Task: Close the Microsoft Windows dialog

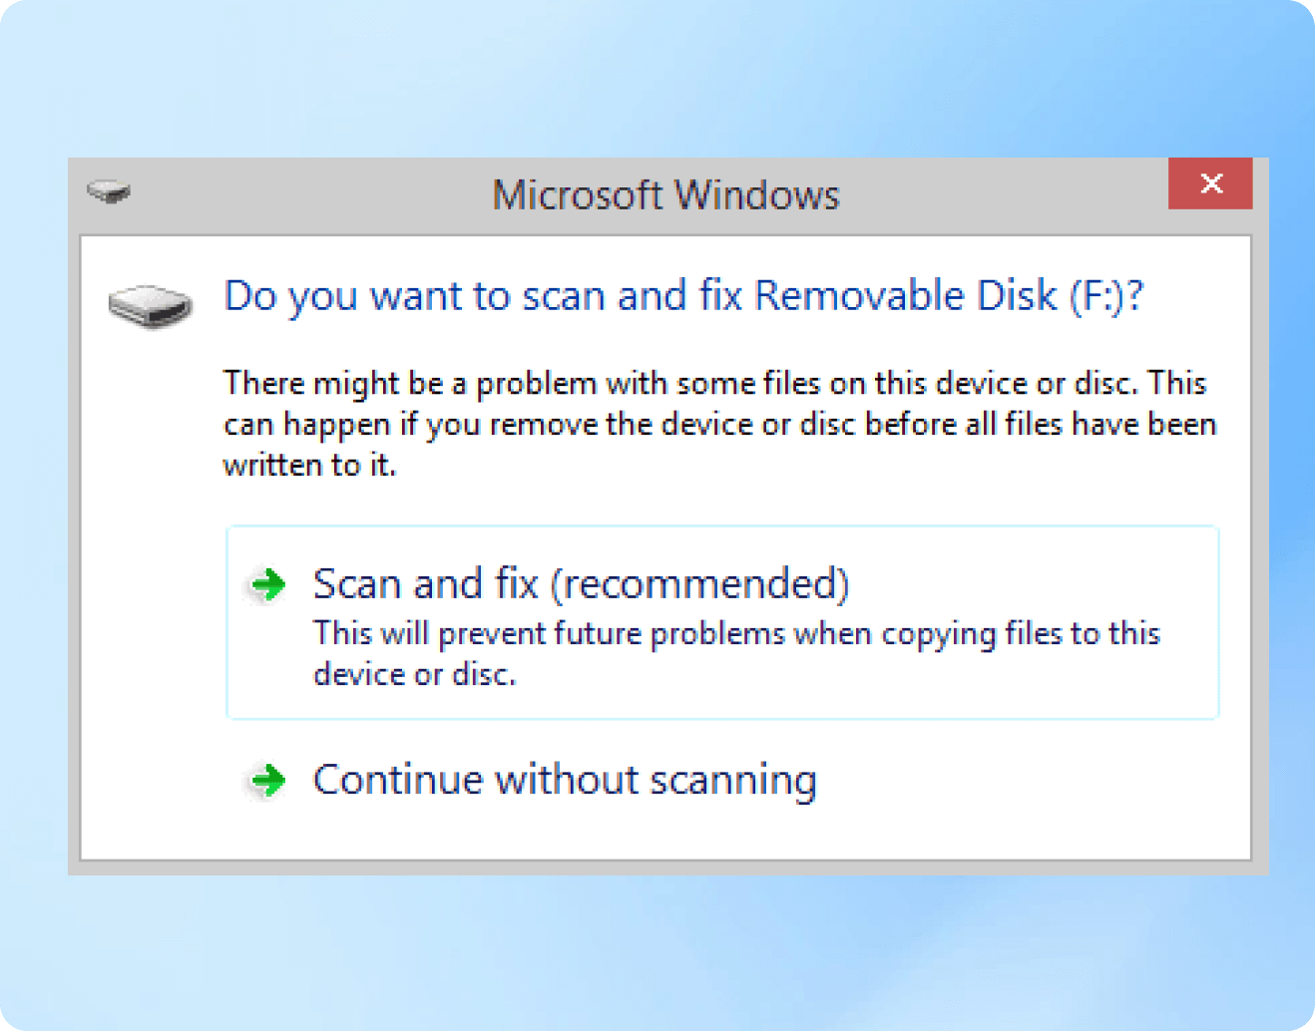Action: pos(1209,183)
